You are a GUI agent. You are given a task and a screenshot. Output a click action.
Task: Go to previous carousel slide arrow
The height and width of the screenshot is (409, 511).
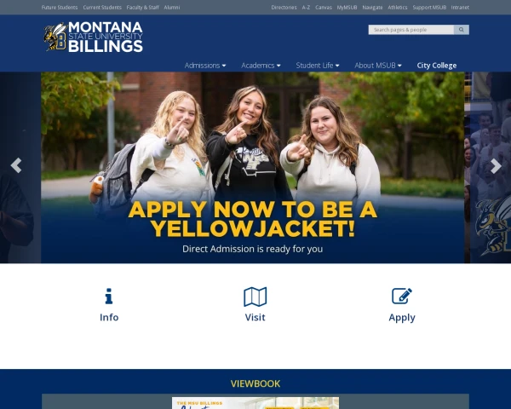click(x=16, y=165)
